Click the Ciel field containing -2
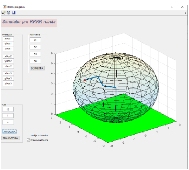The width and height of the screenshot is (189, 170). pos(8,110)
